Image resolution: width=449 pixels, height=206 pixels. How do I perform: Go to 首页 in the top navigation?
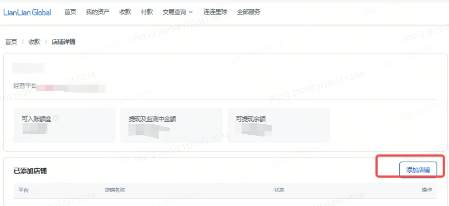tap(70, 12)
